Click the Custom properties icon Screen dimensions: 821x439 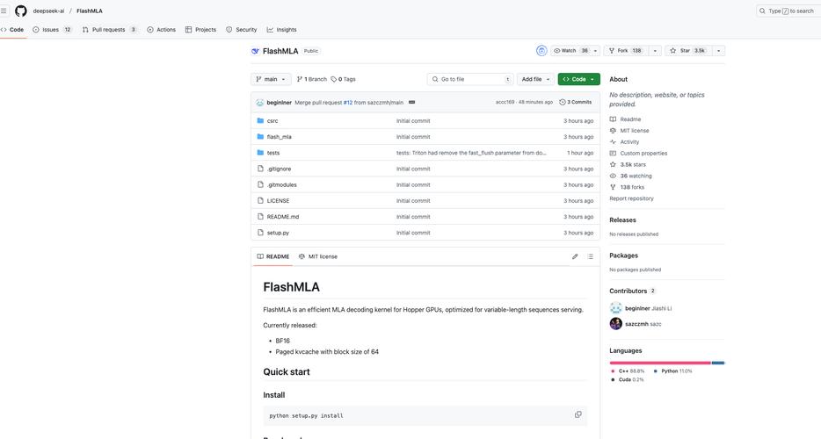[613, 154]
